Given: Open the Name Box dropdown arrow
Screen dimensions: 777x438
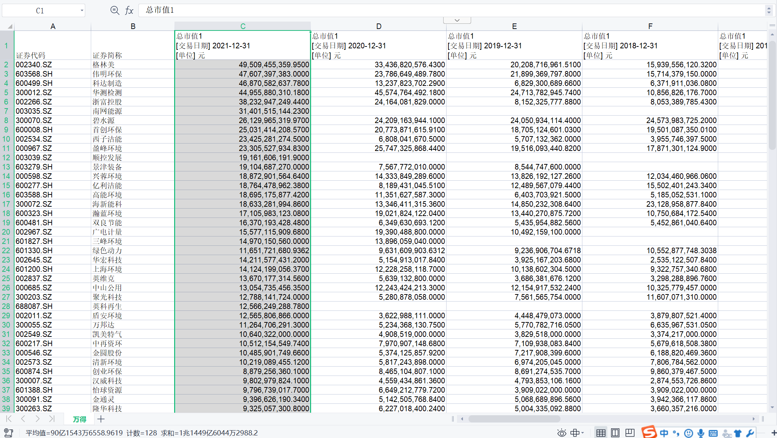Looking at the screenshot, I should (x=82, y=10).
